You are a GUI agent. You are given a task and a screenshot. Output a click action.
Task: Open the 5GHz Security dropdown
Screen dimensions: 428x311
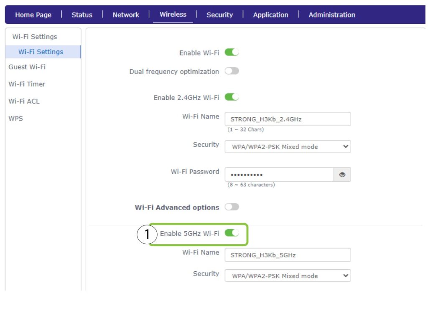point(288,276)
